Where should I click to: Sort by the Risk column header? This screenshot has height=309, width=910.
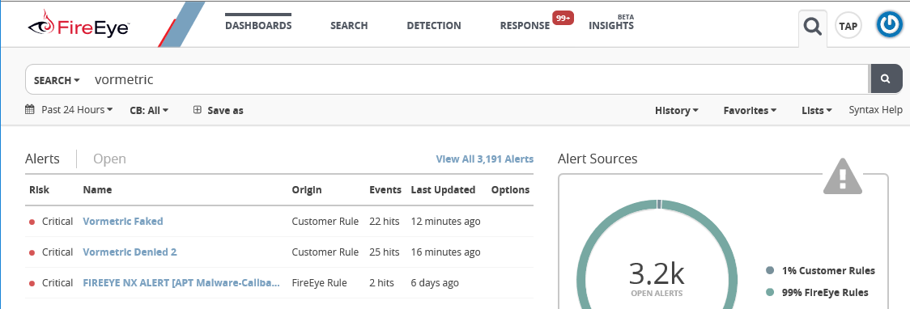pos(39,189)
